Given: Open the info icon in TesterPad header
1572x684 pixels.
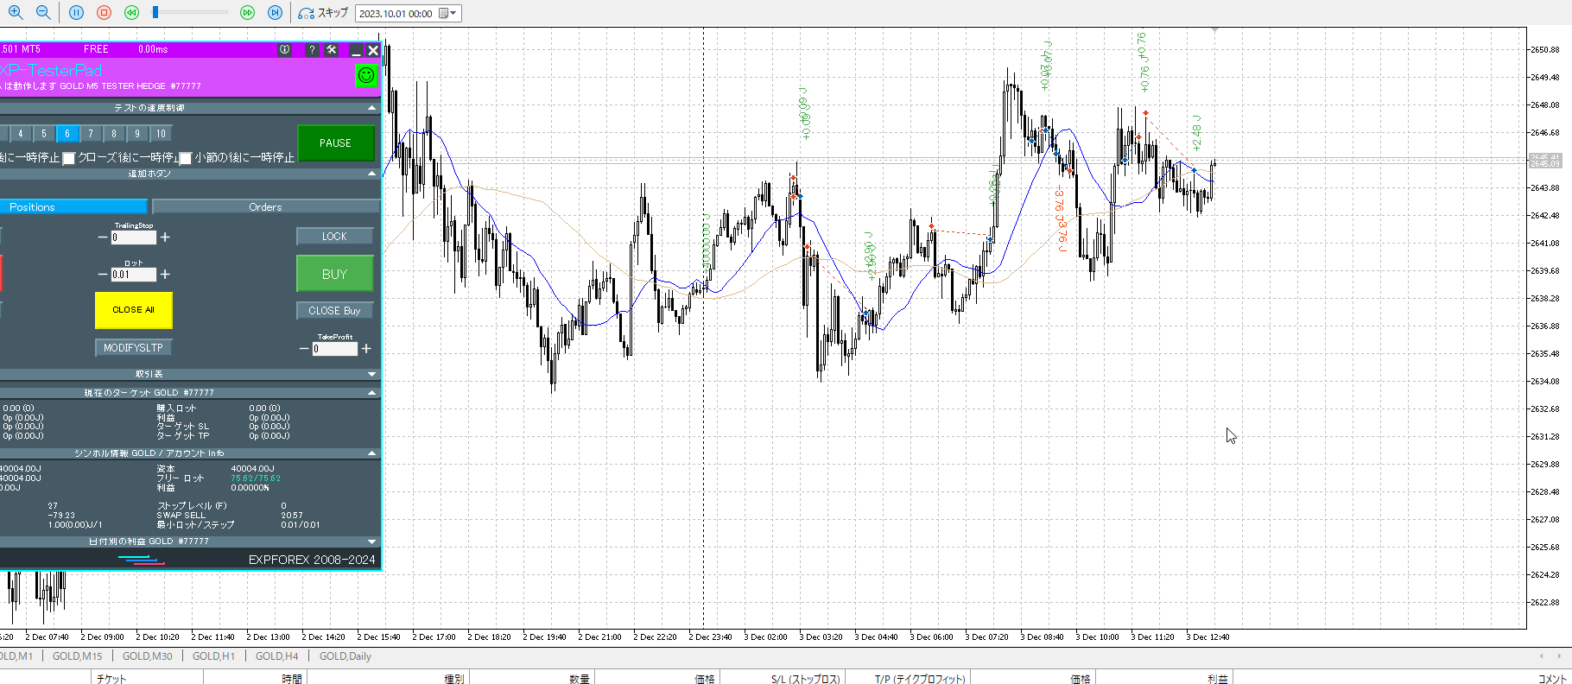Looking at the screenshot, I should 285,50.
